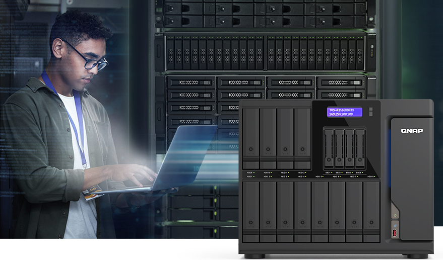Click the upper LCD navigation button

click(x=370, y=110)
